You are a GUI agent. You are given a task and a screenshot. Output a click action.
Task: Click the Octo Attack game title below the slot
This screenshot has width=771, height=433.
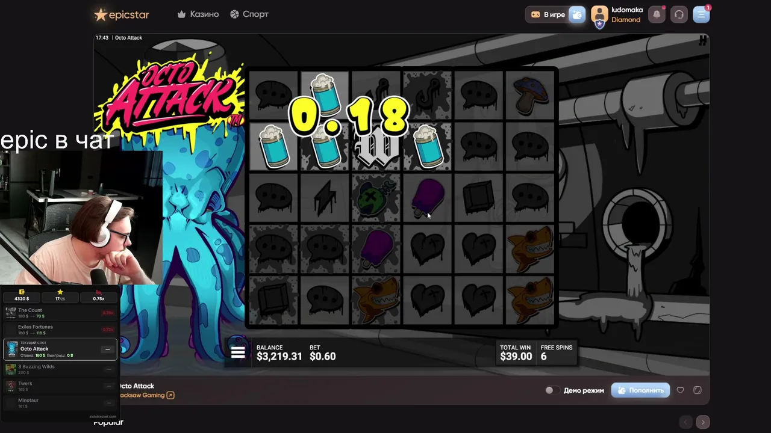[137, 386]
